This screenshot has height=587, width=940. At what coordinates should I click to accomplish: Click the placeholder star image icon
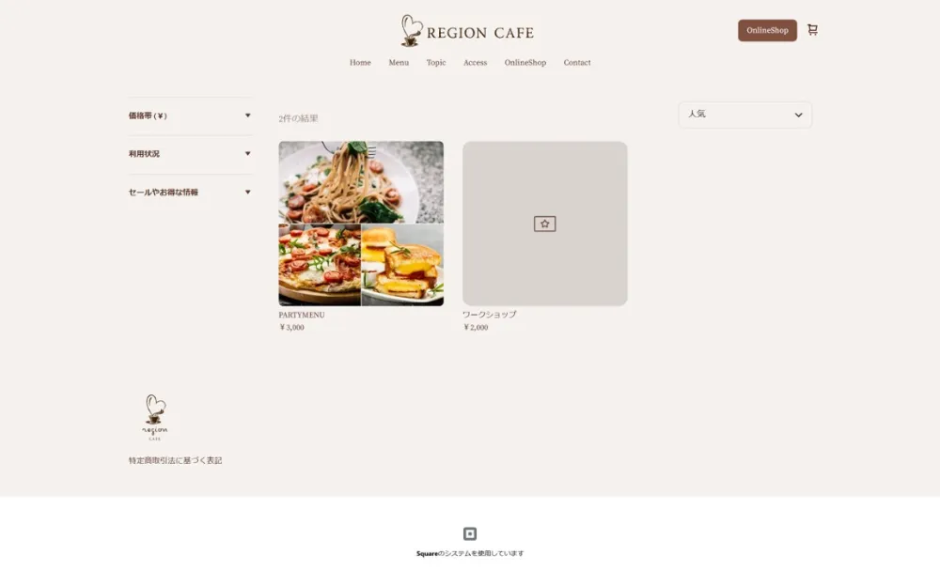(x=545, y=224)
